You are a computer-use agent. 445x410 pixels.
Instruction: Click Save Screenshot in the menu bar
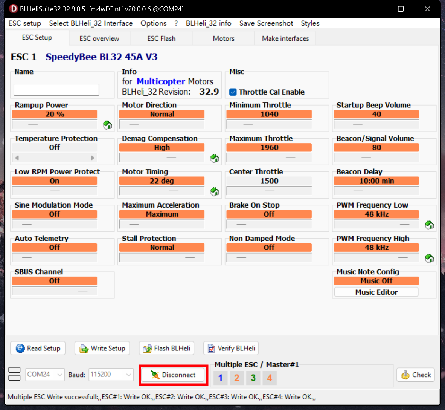266,23
